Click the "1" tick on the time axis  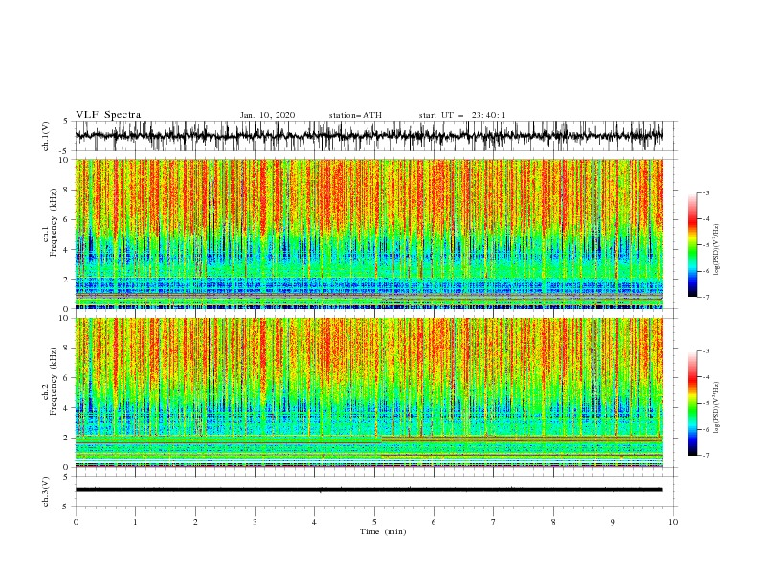tap(135, 522)
